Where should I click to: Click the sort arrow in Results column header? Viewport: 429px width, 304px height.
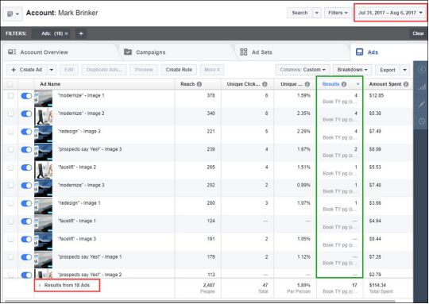click(x=357, y=84)
